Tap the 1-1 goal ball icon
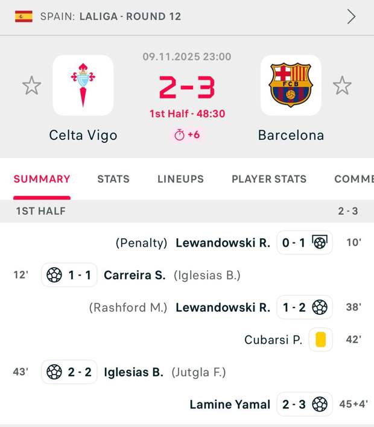 coord(54,275)
